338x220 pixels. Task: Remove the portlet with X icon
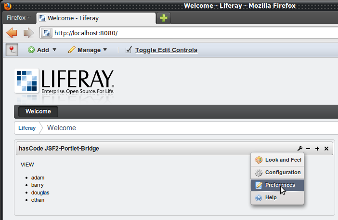click(x=326, y=149)
